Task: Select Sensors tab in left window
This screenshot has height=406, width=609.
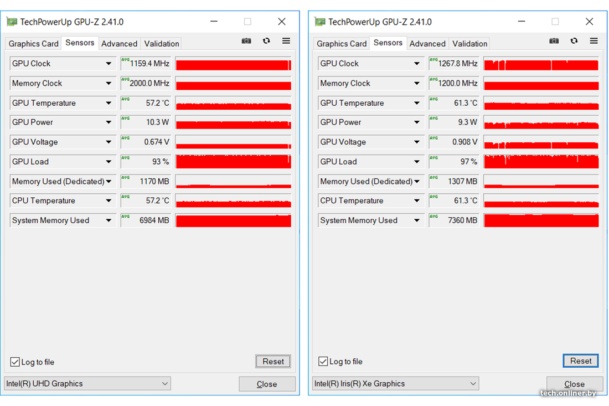Action: (x=80, y=43)
